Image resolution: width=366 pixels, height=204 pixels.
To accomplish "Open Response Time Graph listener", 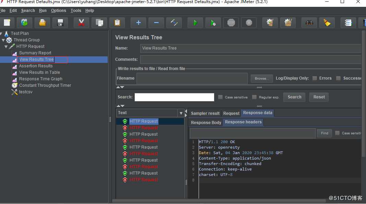I will (40, 79).
